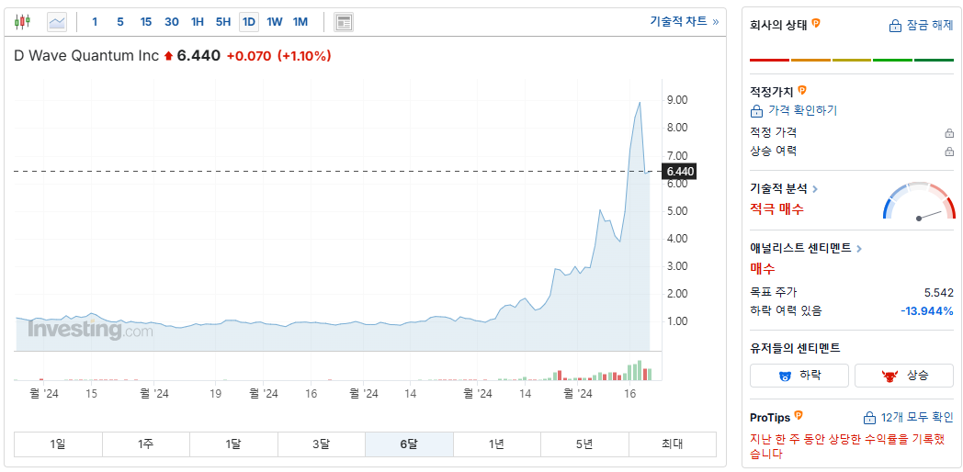This screenshot has height=472, width=963.
Task: Select the 5년 range tab
Action: tap(584, 444)
